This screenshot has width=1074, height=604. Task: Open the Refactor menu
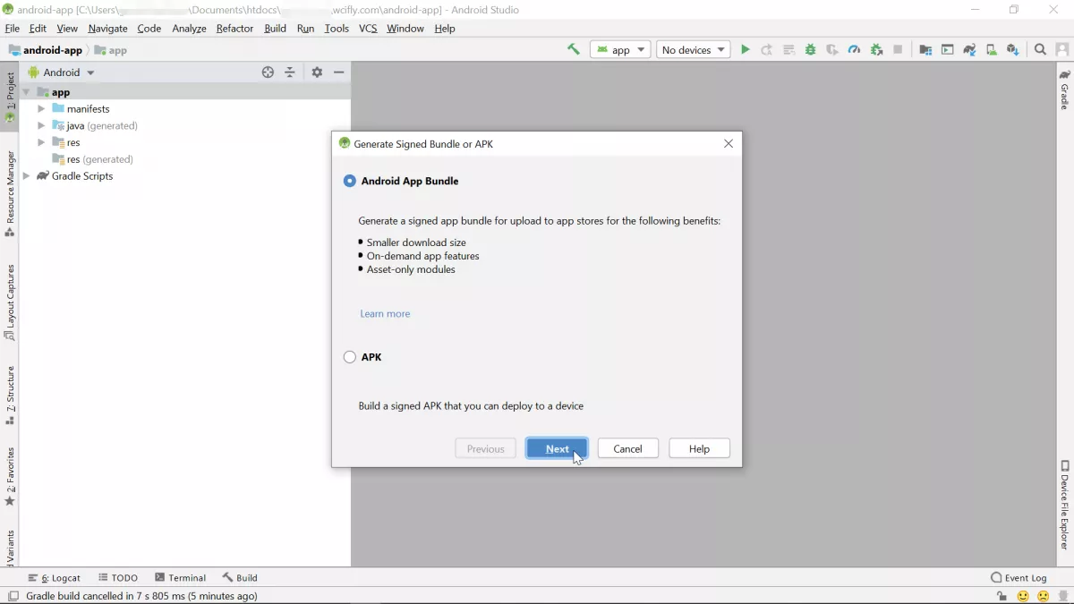pyautogui.click(x=234, y=29)
